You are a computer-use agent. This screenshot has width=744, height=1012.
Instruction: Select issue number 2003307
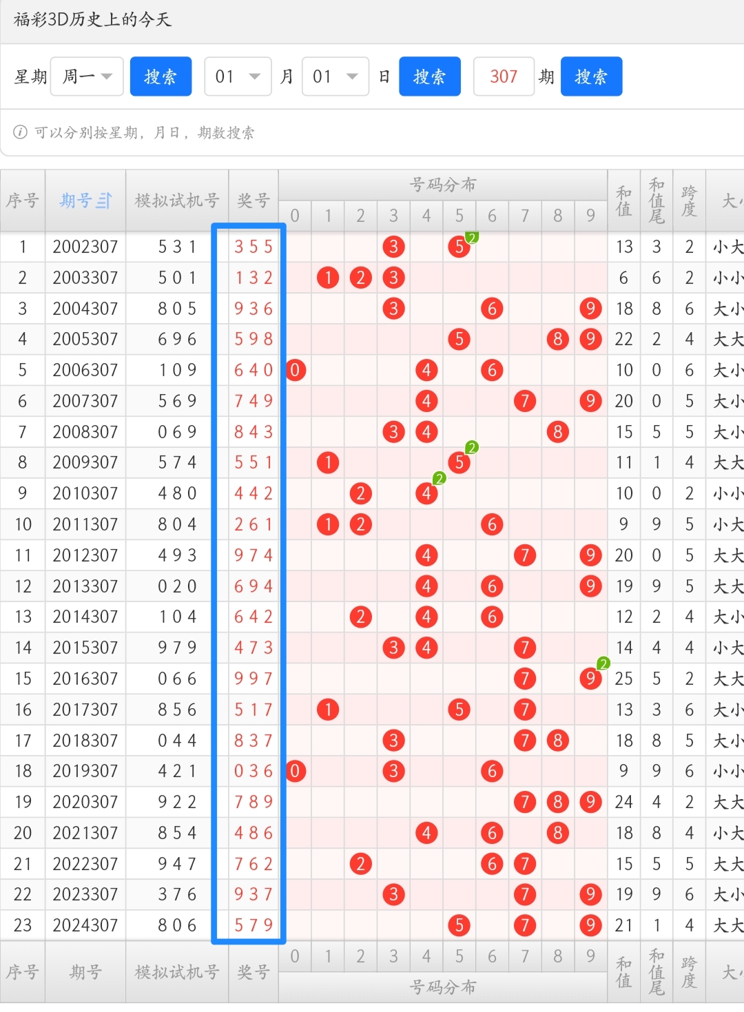(x=85, y=278)
